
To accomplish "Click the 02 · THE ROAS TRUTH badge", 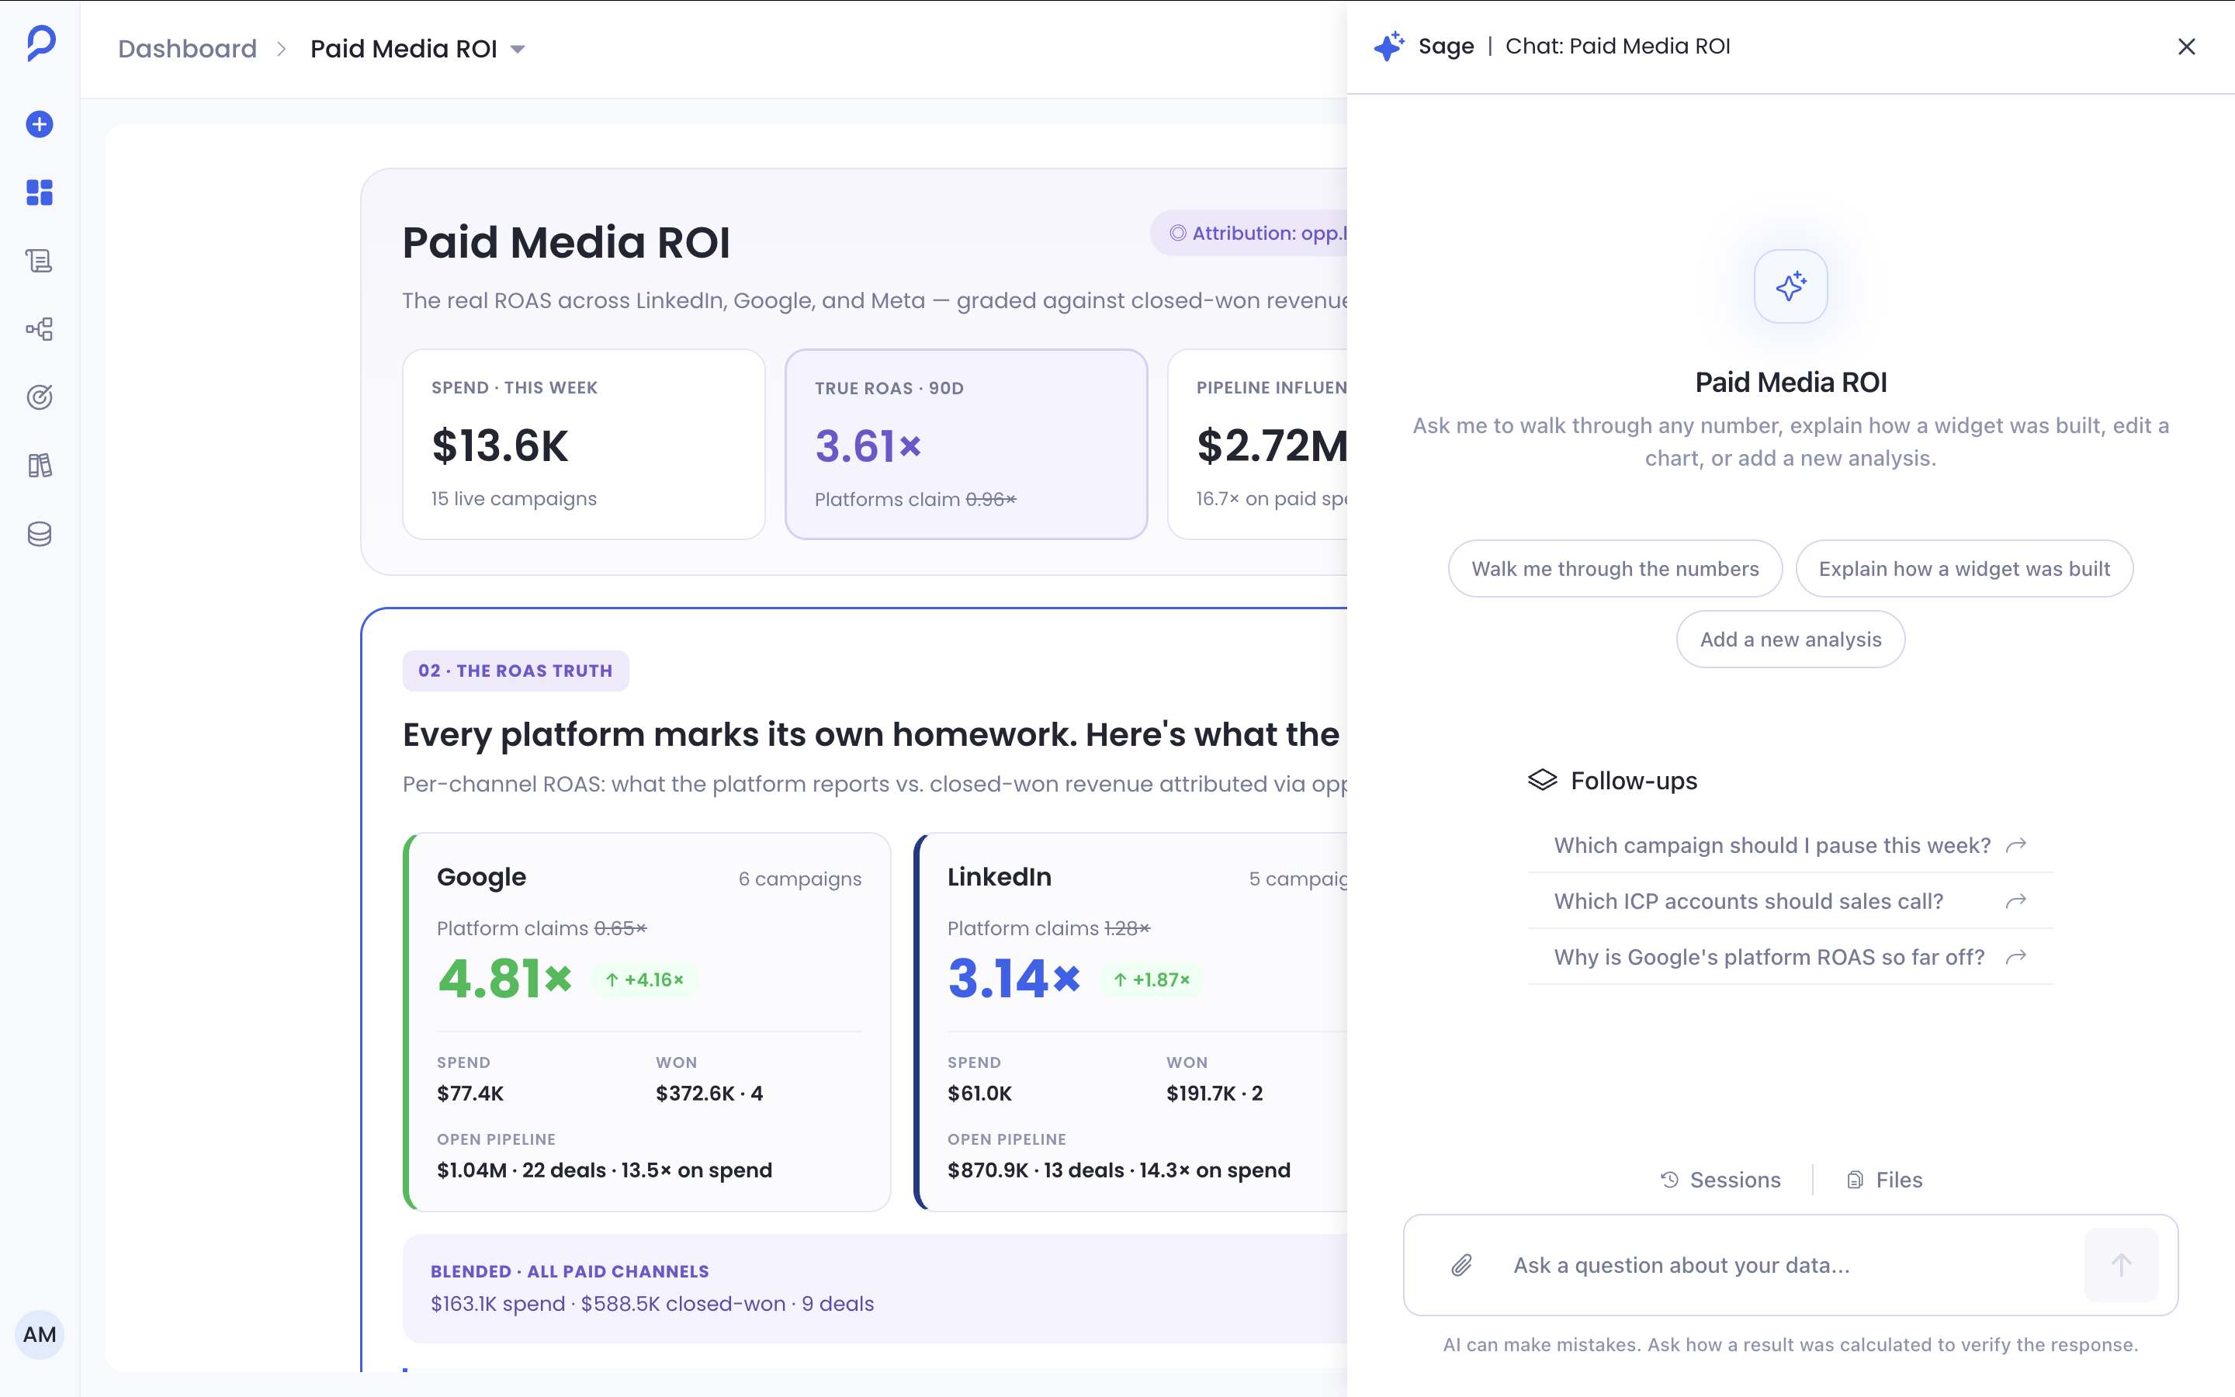I will click(515, 671).
